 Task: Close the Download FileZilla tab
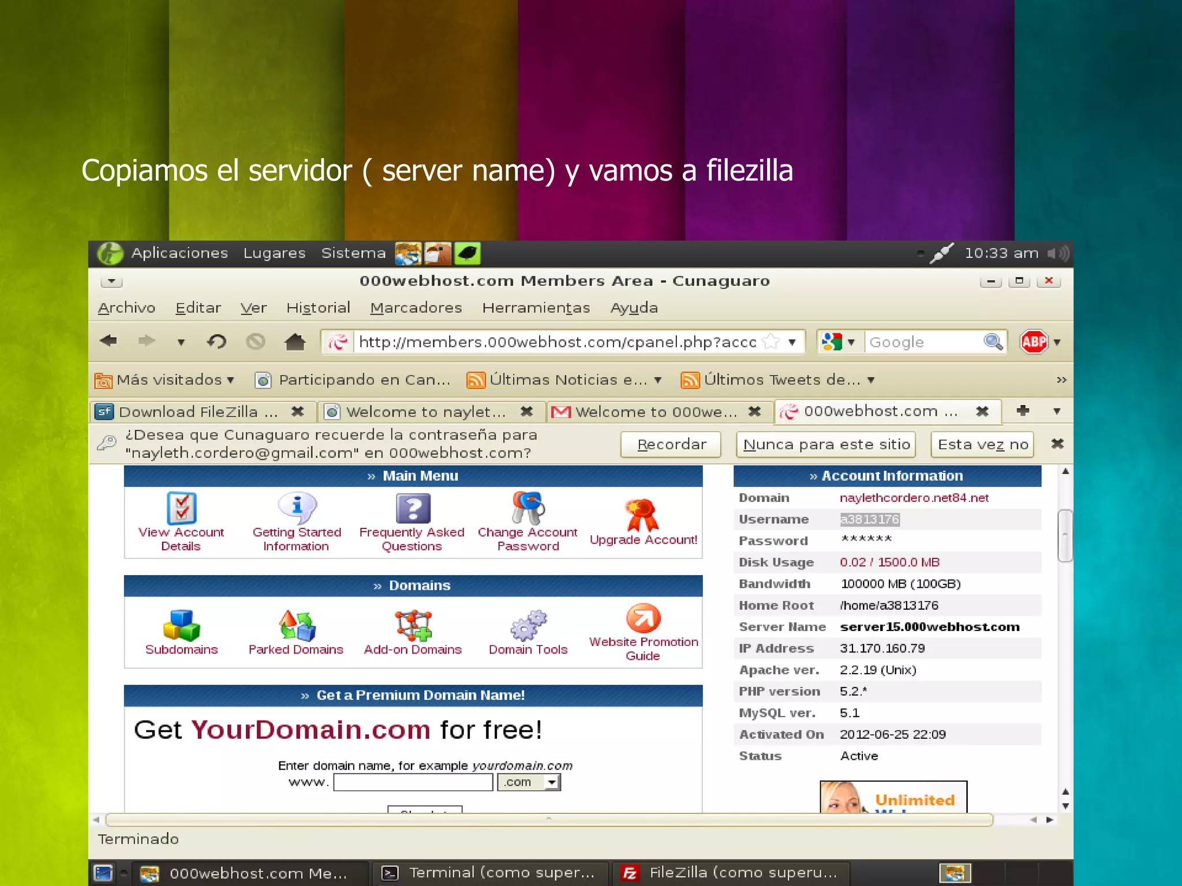pos(298,411)
